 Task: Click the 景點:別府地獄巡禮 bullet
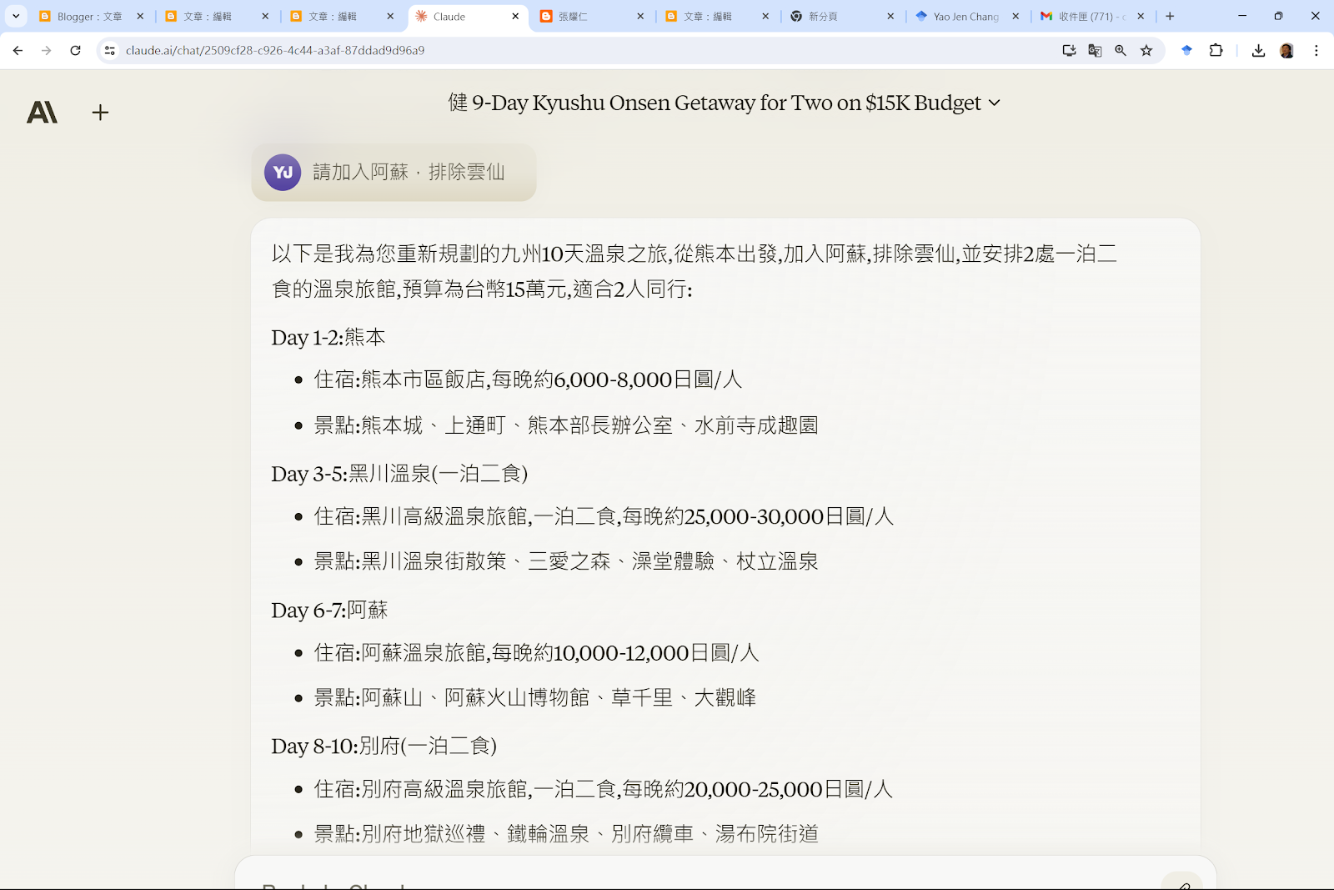point(566,833)
